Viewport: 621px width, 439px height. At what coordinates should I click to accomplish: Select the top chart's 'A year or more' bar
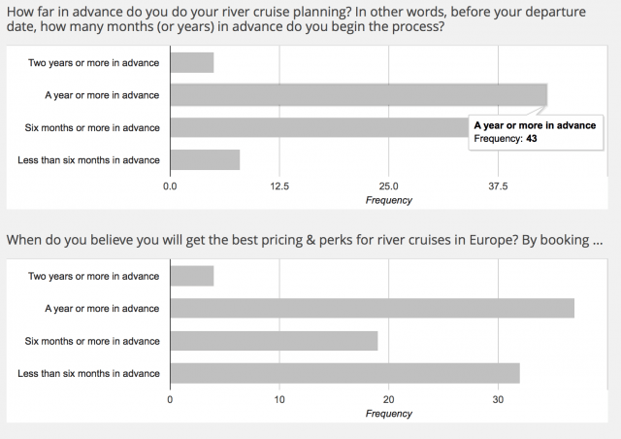coord(359,95)
